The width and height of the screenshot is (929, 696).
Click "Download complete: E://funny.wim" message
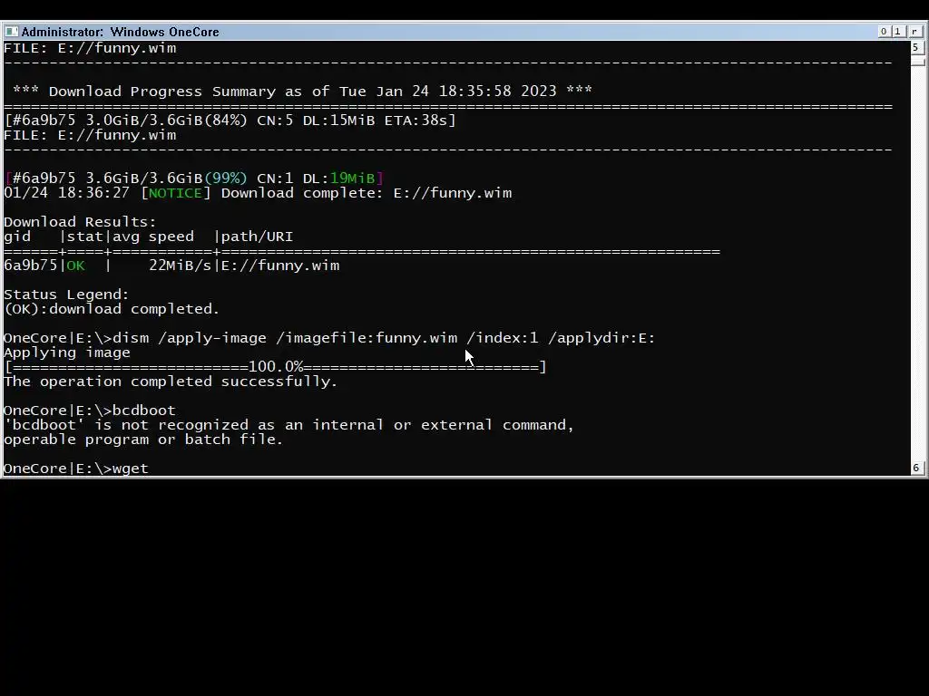tap(367, 193)
